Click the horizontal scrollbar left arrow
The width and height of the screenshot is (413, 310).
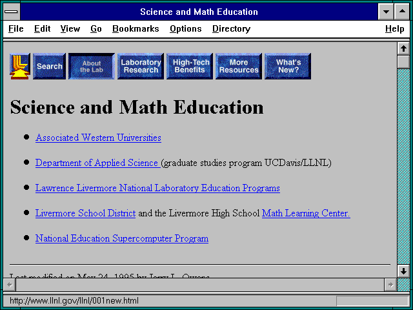coord(10,285)
